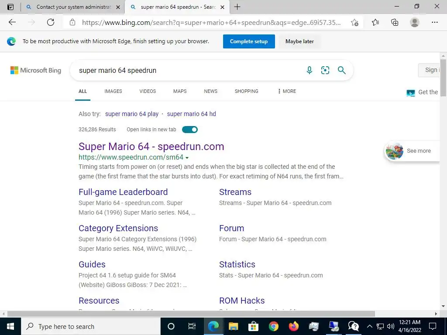The width and height of the screenshot is (447, 335).
Task: Try the super mario 64 play suggestion
Action: (x=132, y=114)
